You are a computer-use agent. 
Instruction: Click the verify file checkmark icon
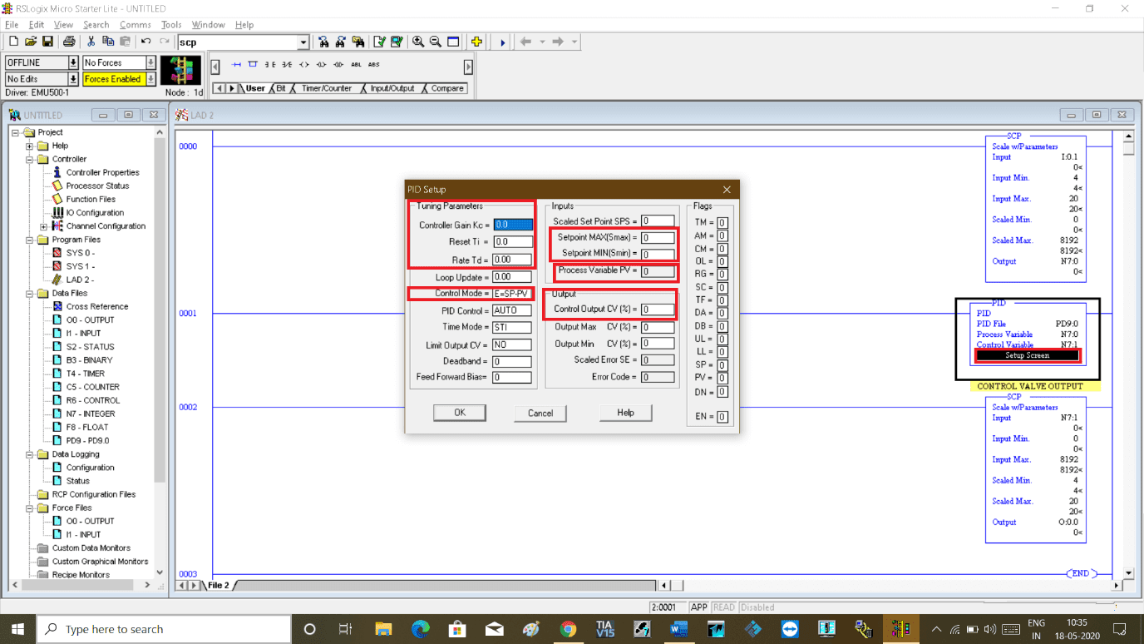tap(379, 42)
